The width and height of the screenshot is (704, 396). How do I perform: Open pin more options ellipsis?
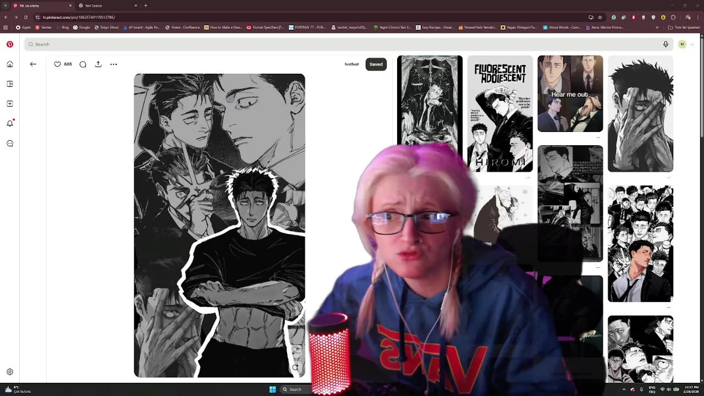(113, 64)
